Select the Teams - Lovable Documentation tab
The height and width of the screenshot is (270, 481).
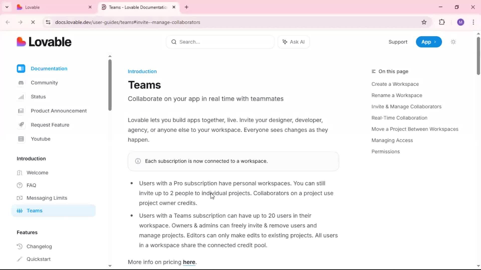[138, 7]
